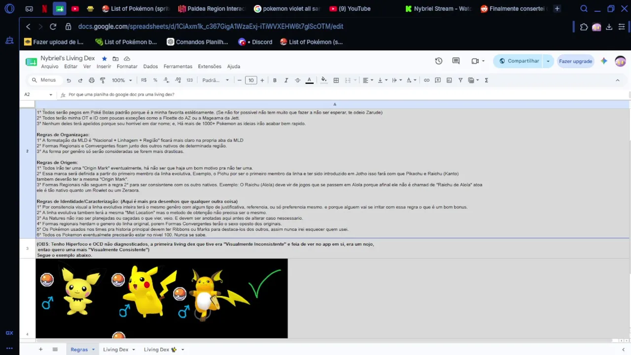Screen dimensions: 631x355
Task: Open the Discord bookmark
Action: 255,42
